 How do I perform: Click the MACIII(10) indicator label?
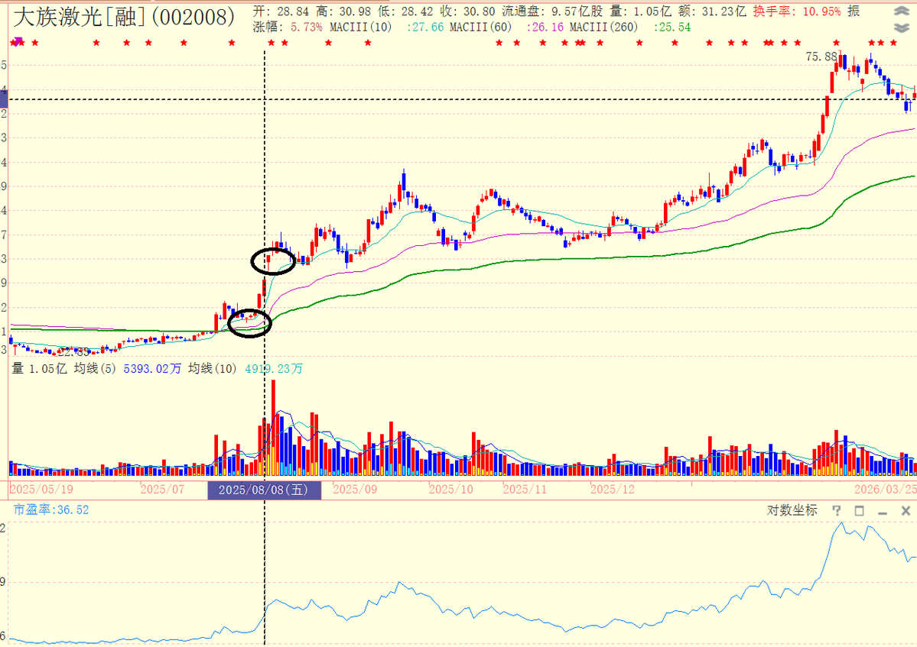pos(361,27)
